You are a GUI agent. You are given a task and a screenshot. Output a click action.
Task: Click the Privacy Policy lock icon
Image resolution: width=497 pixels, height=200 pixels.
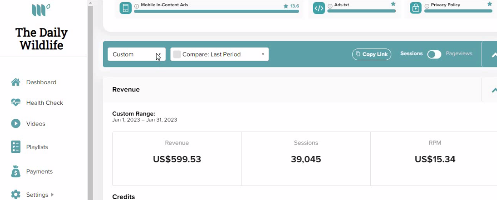click(415, 8)
